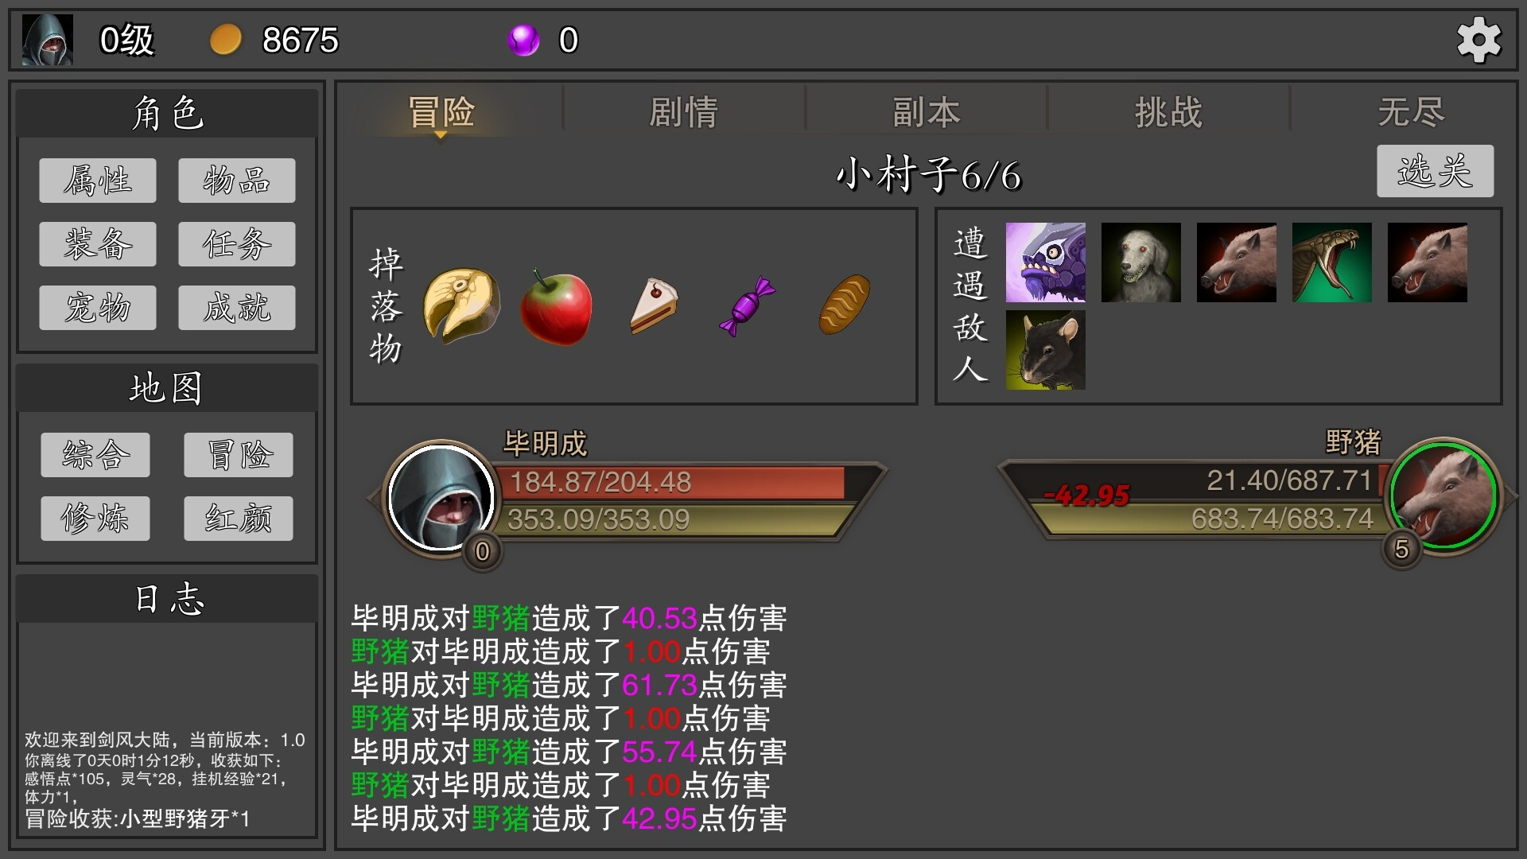The image size is (1527, 859).
Task: Open the 装备 equipment panel
Action: 98,244
